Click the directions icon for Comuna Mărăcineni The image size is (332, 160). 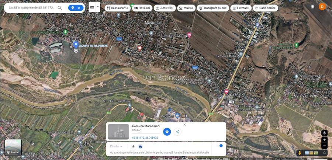(167, 132)
